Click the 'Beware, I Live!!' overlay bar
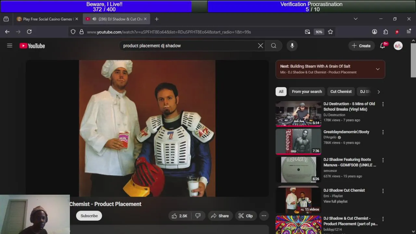 [104, 6]
